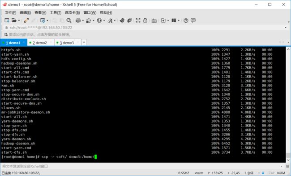
Task: Click the layout arrangement icon
Action: 174,20
